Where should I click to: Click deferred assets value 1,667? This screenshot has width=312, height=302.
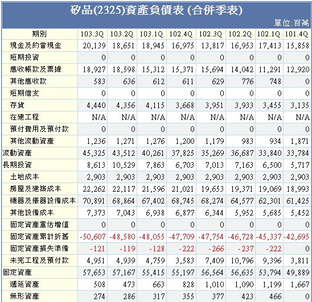(x=299, y=284)
